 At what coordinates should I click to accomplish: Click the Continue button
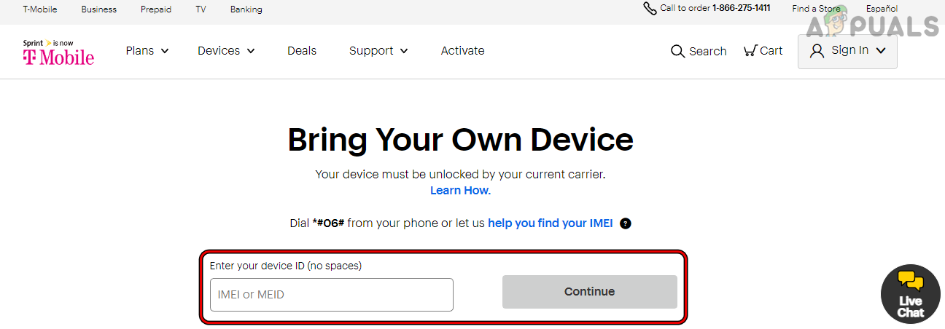tap(590, 292)
